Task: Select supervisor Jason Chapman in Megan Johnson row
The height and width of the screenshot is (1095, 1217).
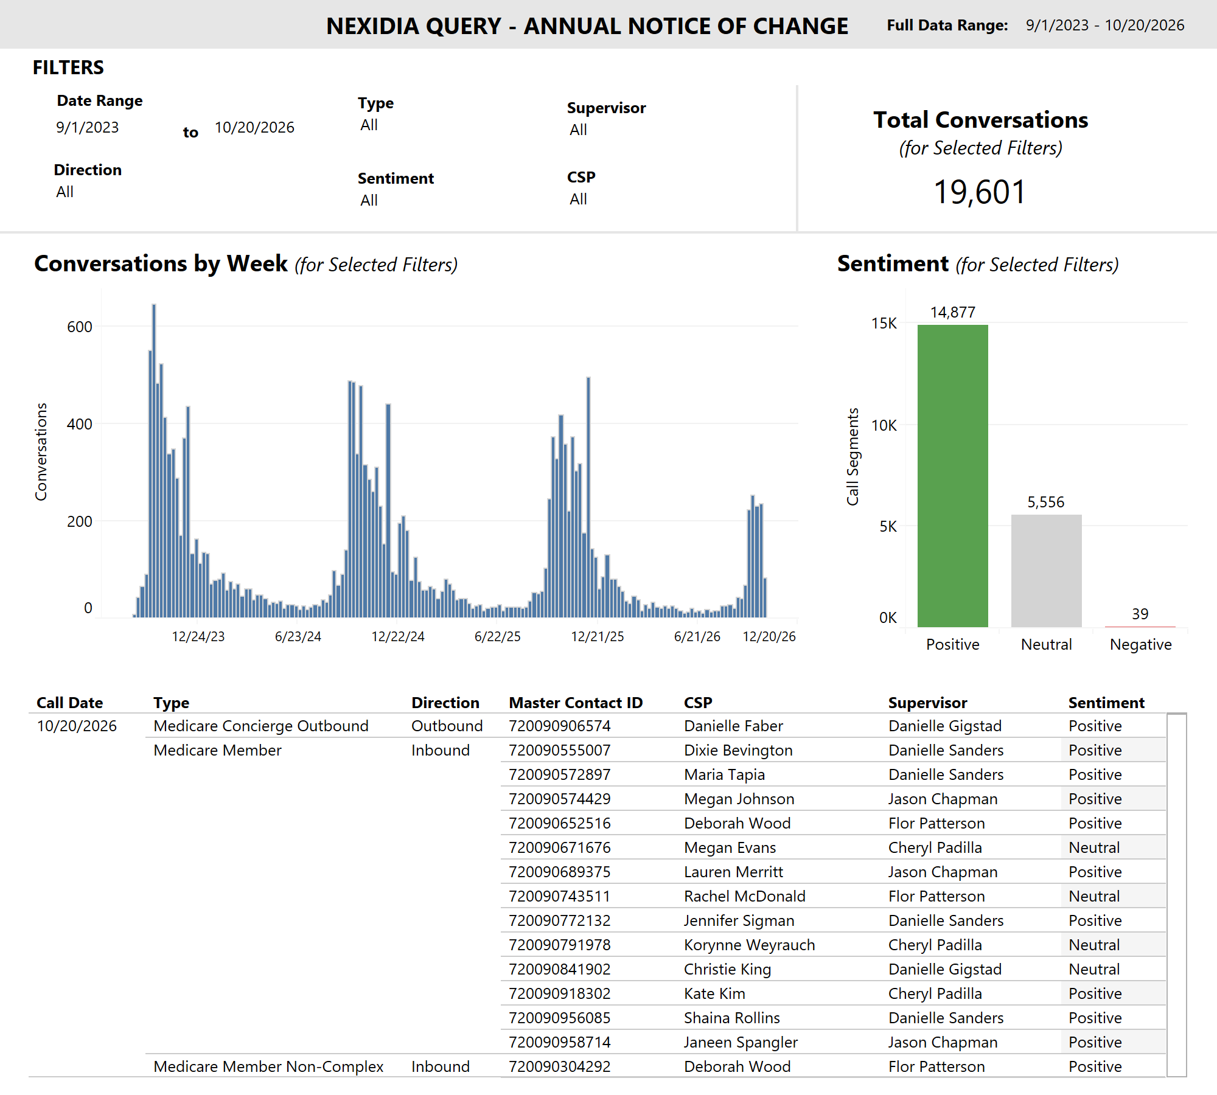Action: click(943, 799)
